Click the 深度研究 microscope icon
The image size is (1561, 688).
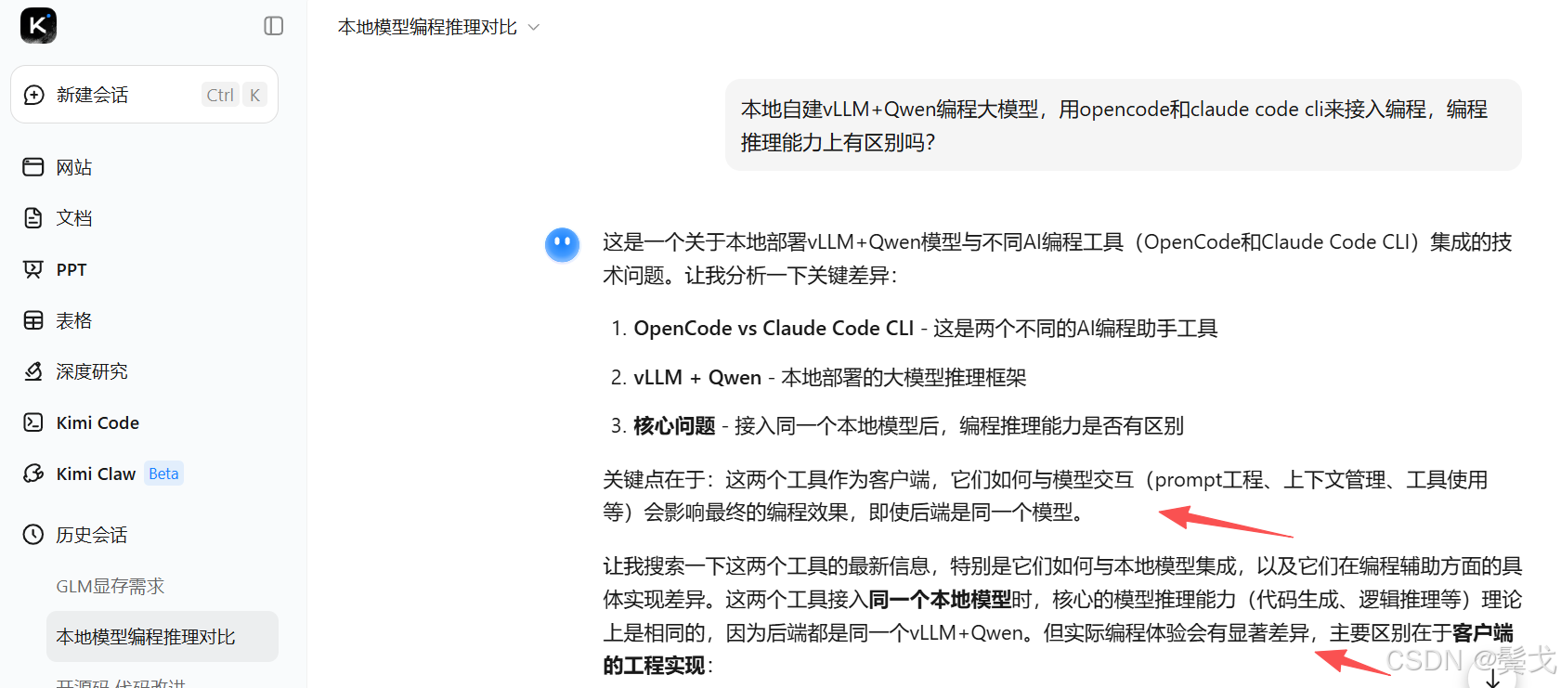[33, 371]
